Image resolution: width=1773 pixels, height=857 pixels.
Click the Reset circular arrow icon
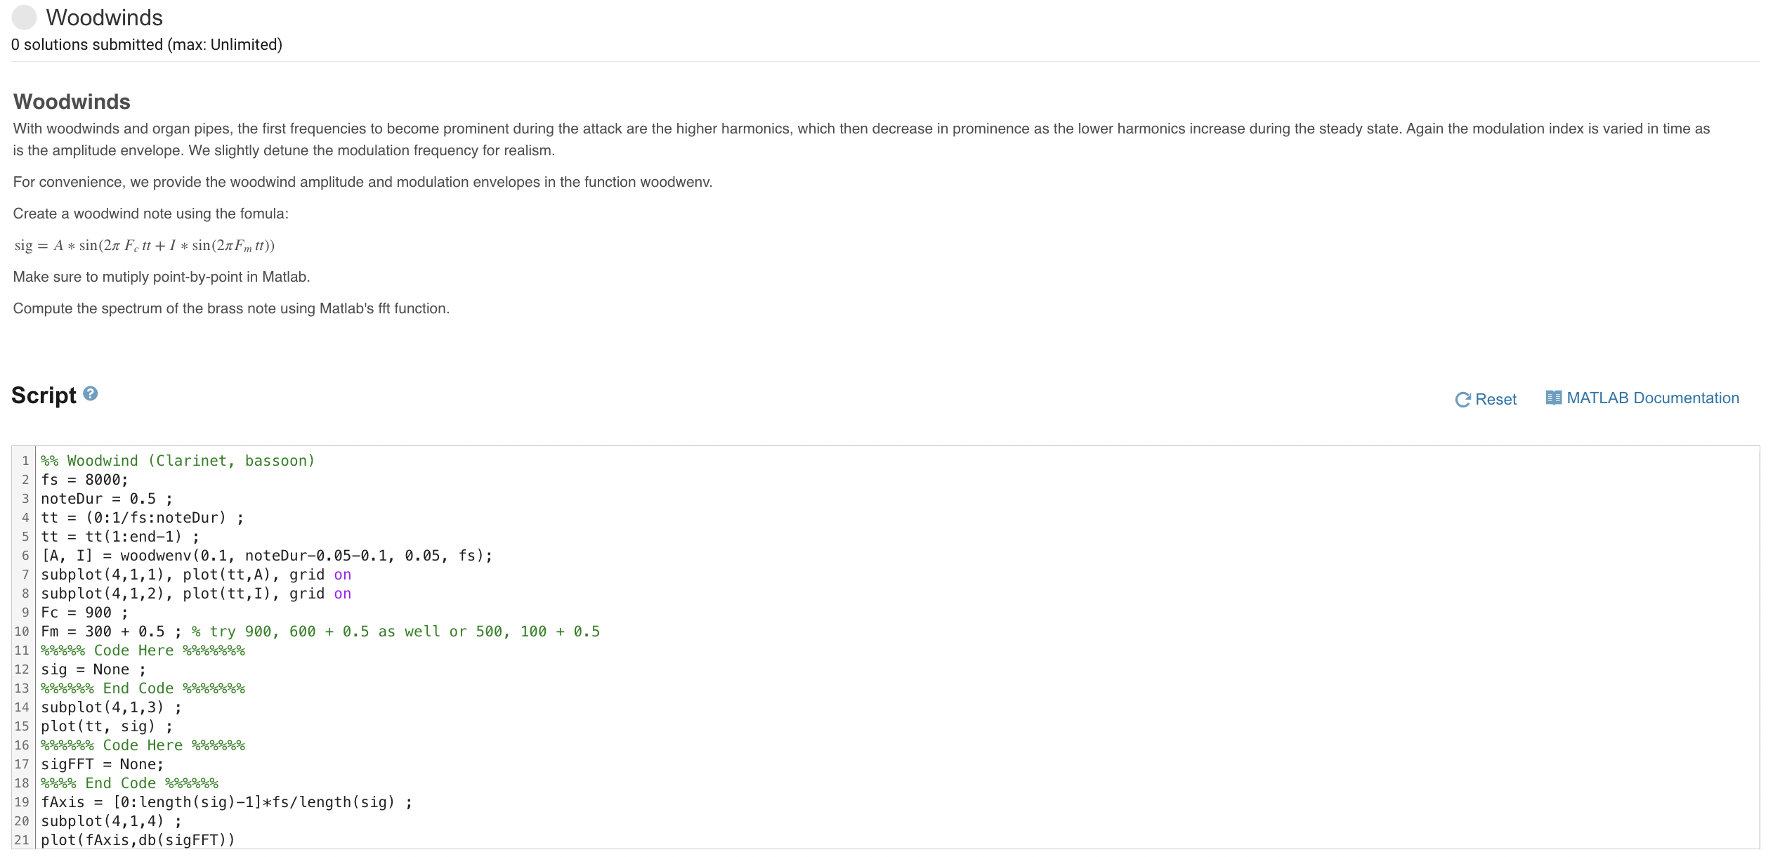[x=1463, y=400]
